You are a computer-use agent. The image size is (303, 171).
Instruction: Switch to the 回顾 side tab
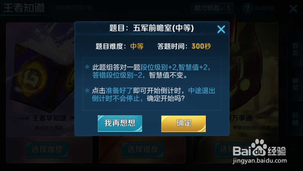295,119
